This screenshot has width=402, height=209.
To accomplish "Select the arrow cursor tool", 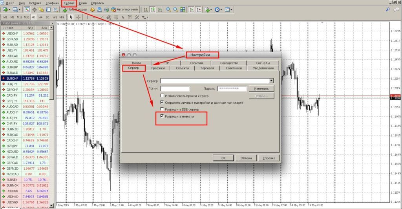I will point(71,17).
